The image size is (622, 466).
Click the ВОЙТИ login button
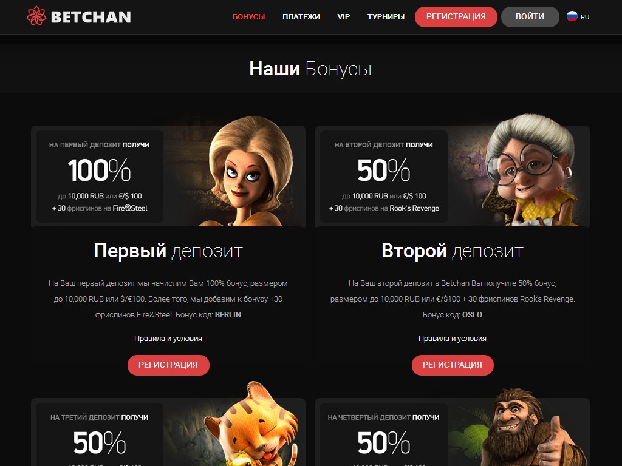coord(530,16)
